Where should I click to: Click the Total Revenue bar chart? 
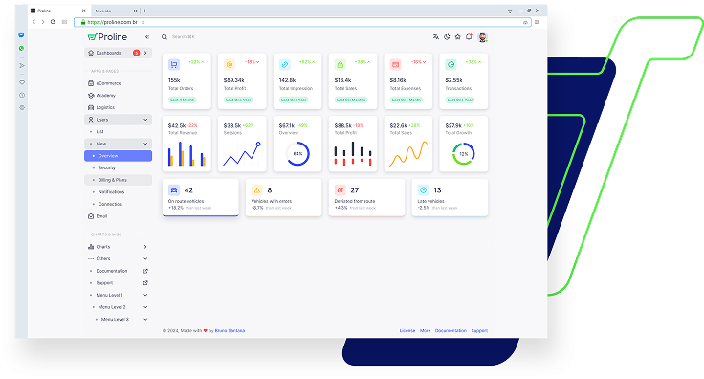pyautogui.click(x=187, y=153)
